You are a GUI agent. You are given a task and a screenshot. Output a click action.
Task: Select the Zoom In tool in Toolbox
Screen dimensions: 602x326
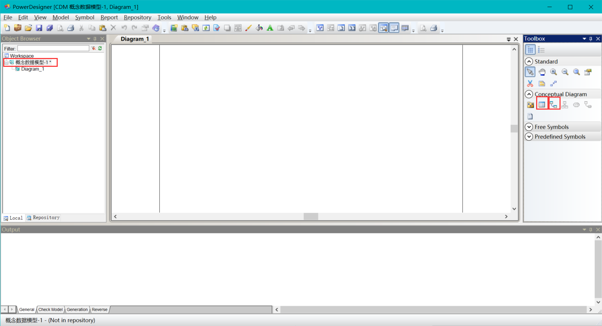tap(553, 72)
